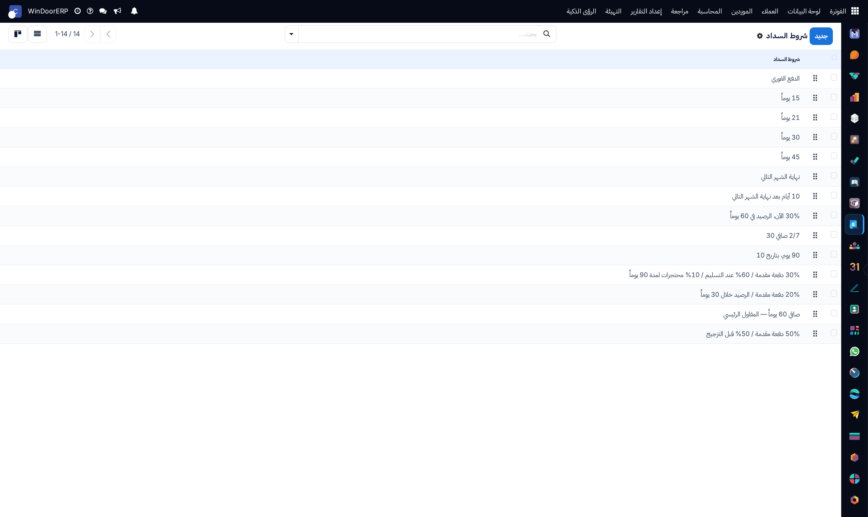Viewport: 868px width, 517px height.
Task: Grab the drag handle of الدفع الفوري row
Action: tap(815, 78)
